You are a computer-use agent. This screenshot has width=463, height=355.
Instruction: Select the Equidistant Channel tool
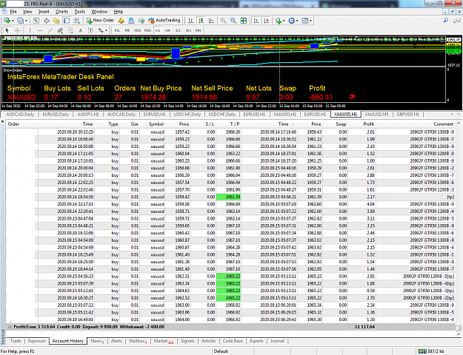click(60, 30)
